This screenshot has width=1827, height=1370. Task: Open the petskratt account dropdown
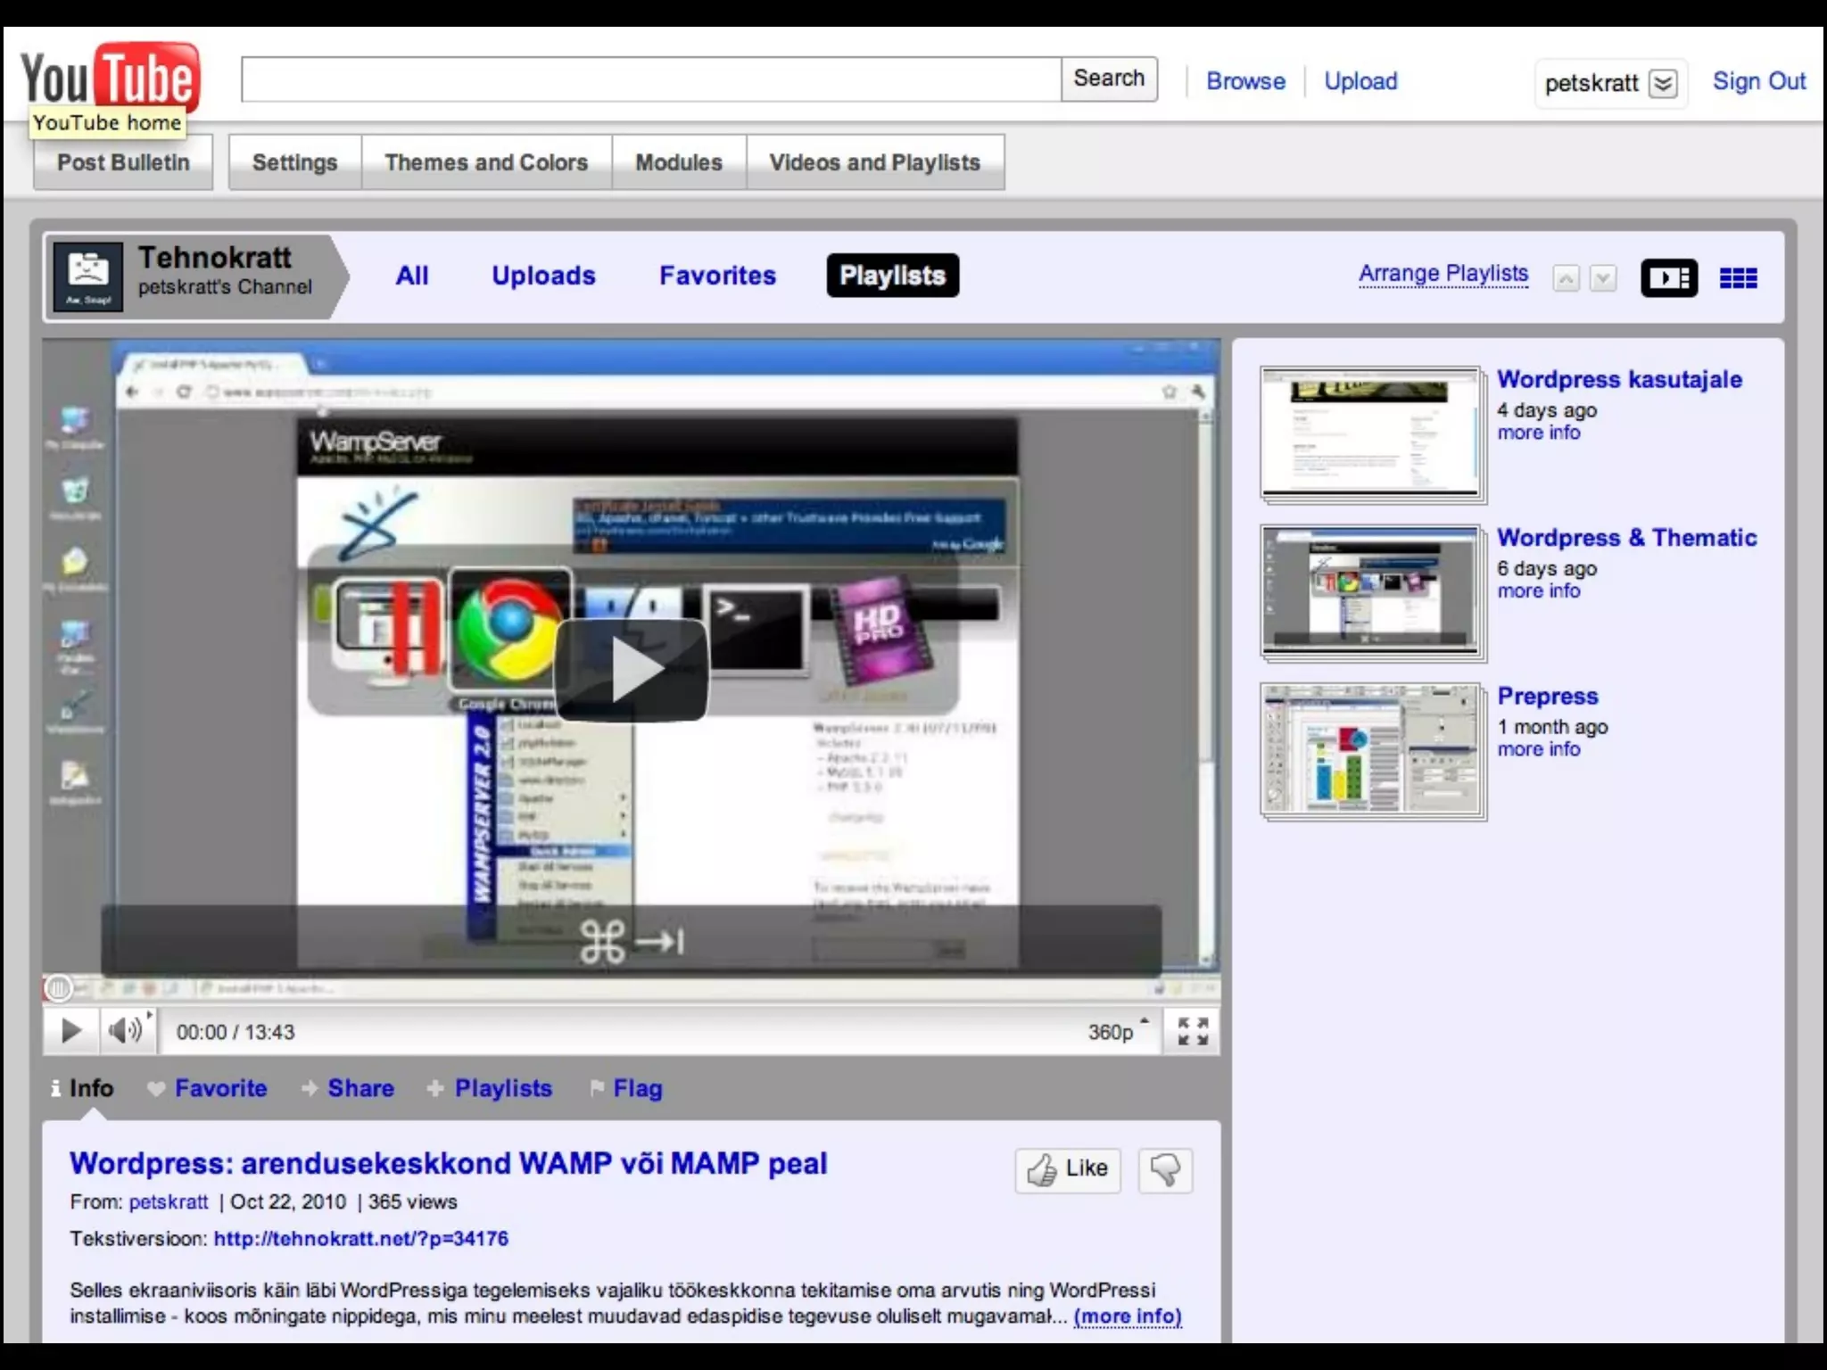pos(1662,84)
